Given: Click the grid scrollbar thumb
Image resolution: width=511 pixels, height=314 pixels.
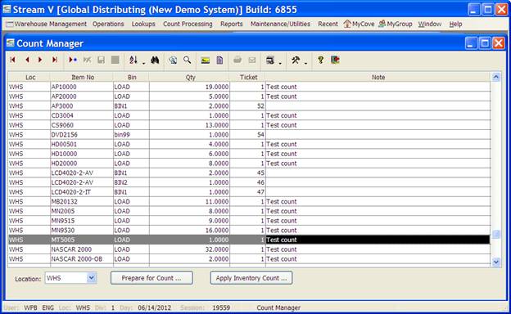Looking at the screenshot, I should click(495, 234).
